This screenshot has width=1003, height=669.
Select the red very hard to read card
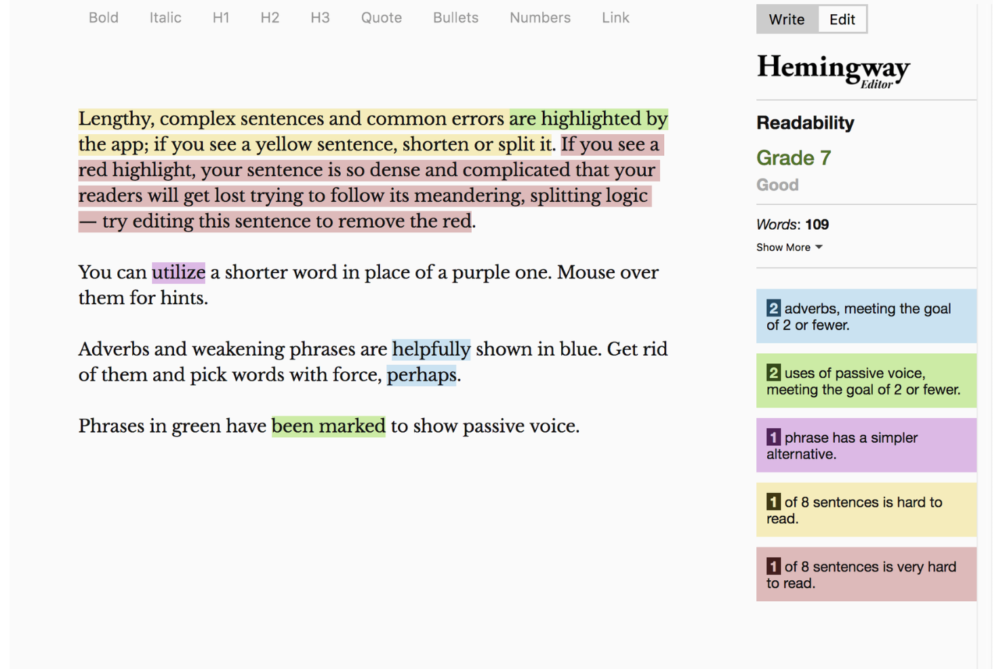click(x=866, y=574)
